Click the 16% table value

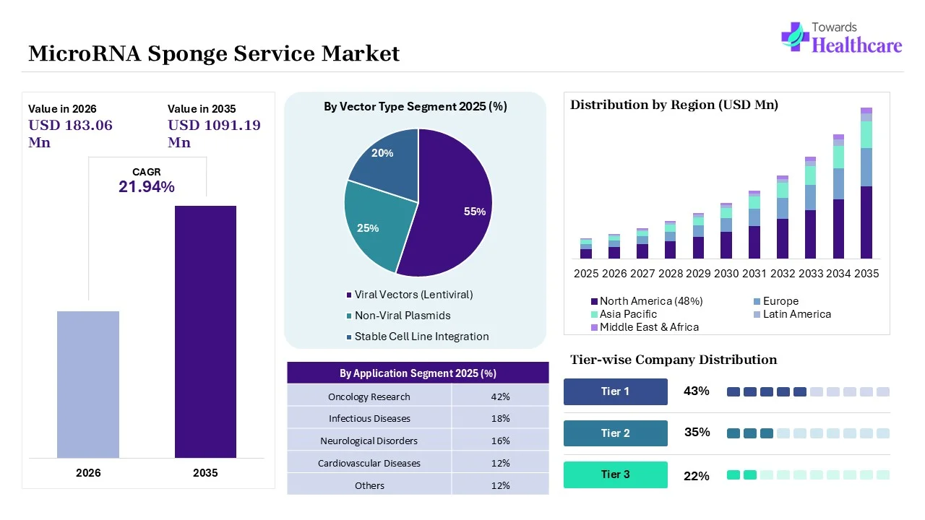pos(500,441)
